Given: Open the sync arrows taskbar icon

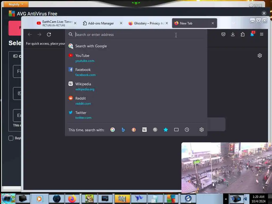Looking at the screenshot, I should [188, 199].
